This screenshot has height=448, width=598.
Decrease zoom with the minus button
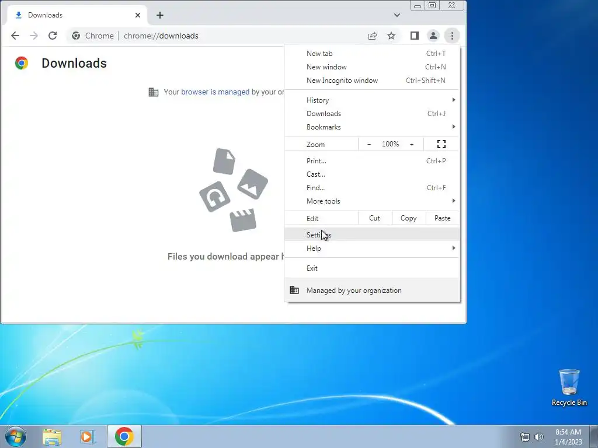click(369, 144)
